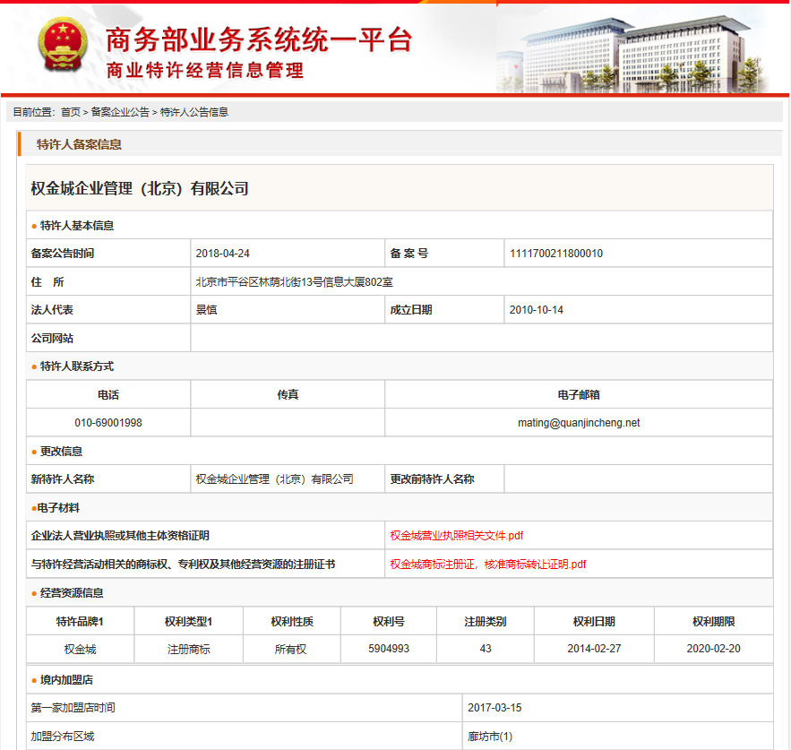The height and width of the screenshot is (750, 791).
Task: Click the 特许人联系方式 section header
Action: tap(77, 366)
